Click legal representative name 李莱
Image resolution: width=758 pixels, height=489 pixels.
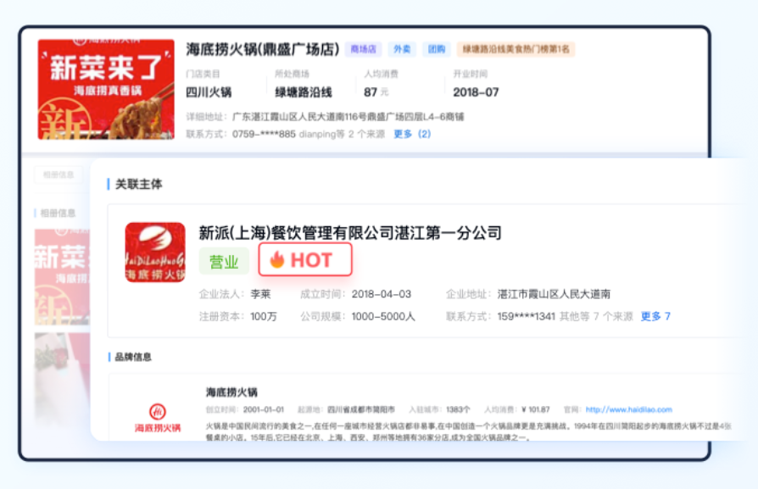[x=260, y=294]
